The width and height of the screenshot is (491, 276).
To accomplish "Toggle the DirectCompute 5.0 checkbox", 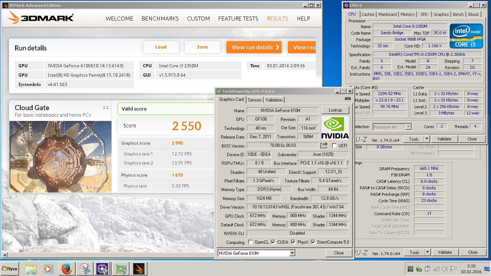I will coord(313,242).
